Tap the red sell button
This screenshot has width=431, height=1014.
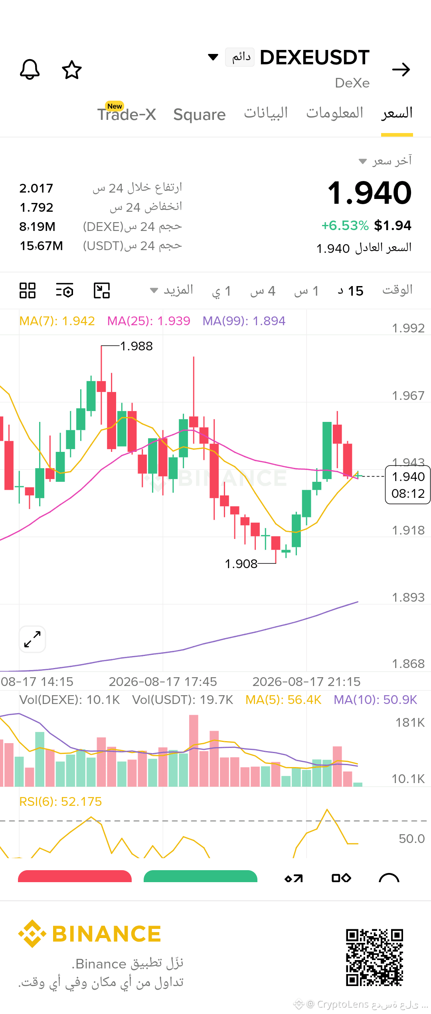(75, 876)
